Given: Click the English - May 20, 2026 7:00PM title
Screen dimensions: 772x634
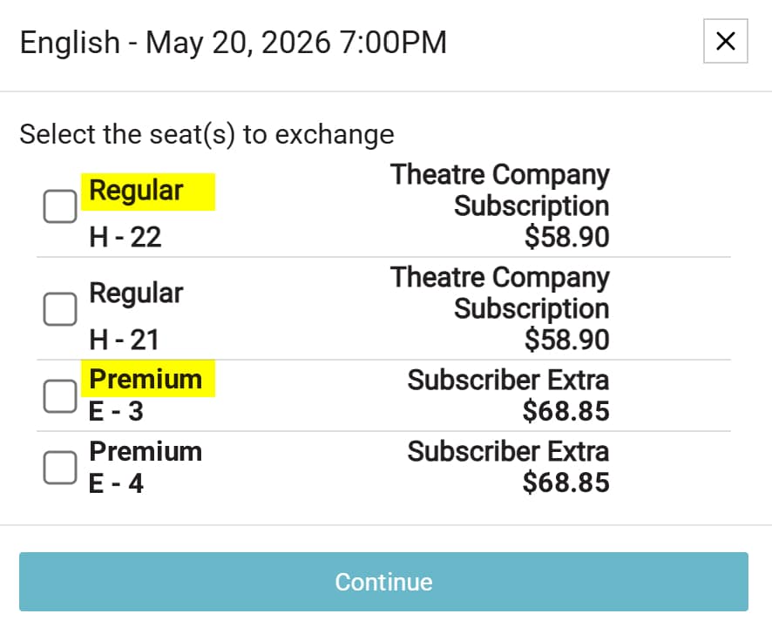Looking at the screenshot, I should click(234, 42).
